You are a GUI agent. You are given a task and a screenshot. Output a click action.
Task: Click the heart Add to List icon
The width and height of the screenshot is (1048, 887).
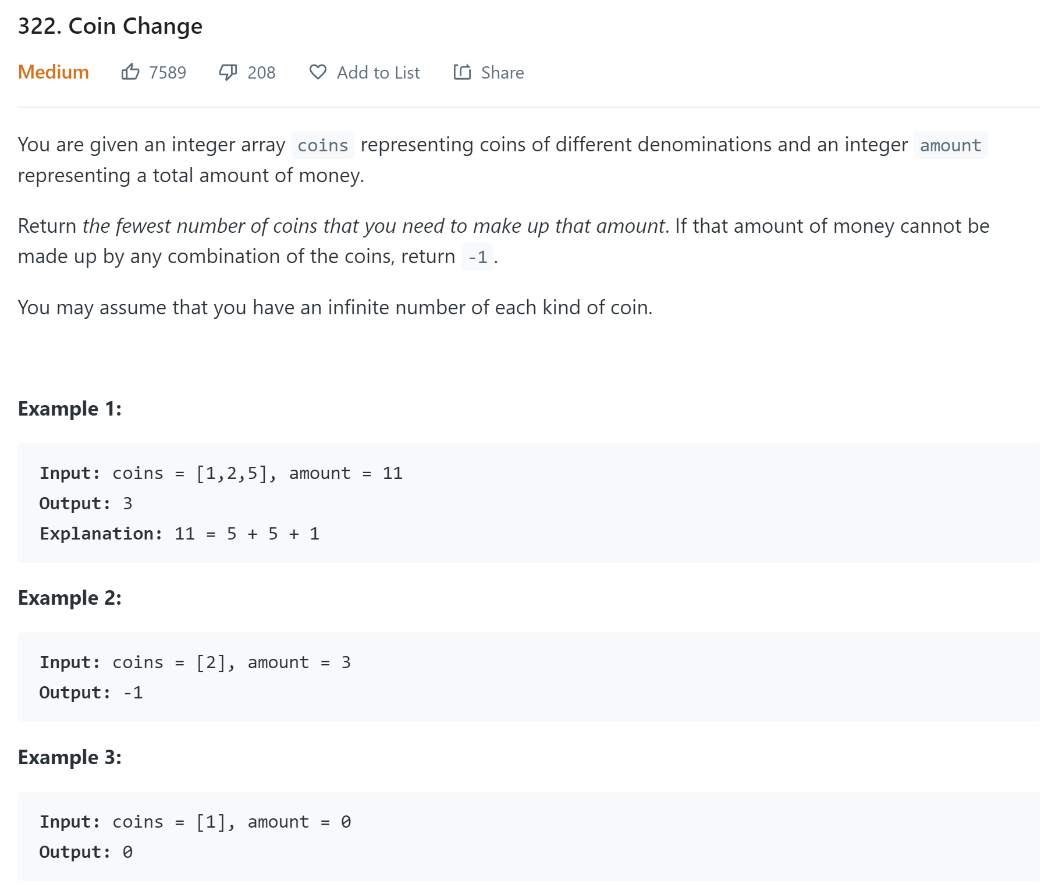pyautogui.click(x=318, y=72)
